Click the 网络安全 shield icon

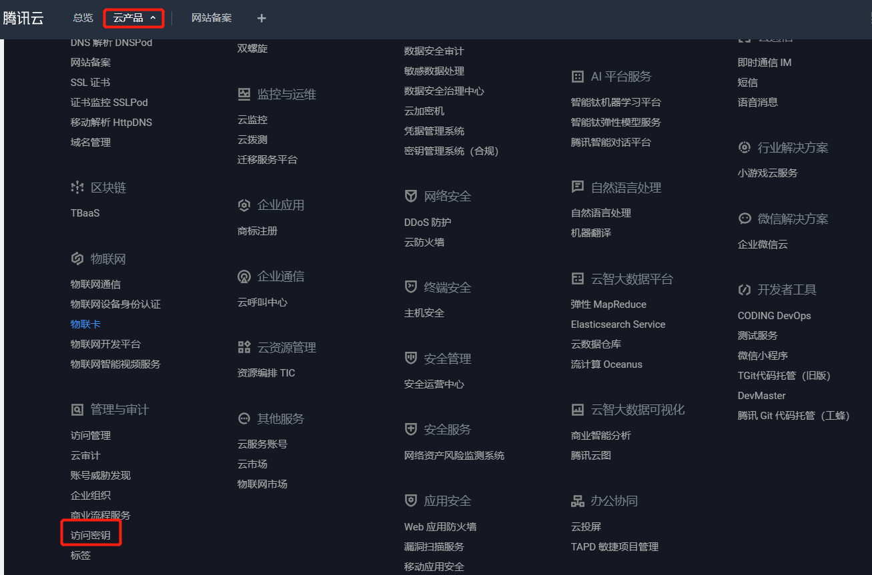point(411,196)
